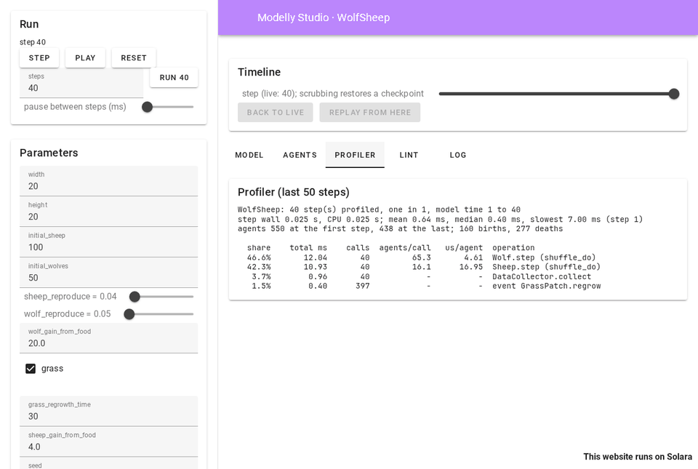The image size is (698, 469).
Task: Click the Parameters heading
Action: coord(49,153)
